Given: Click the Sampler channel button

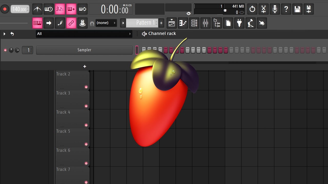Looking at the screenshot, I should pos(84,50).
